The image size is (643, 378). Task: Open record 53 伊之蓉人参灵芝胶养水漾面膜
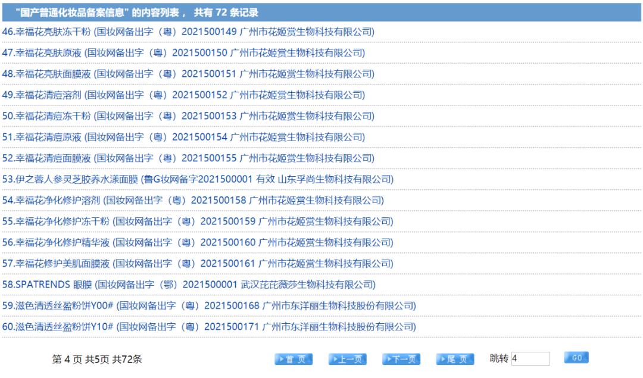click(198, 180)
